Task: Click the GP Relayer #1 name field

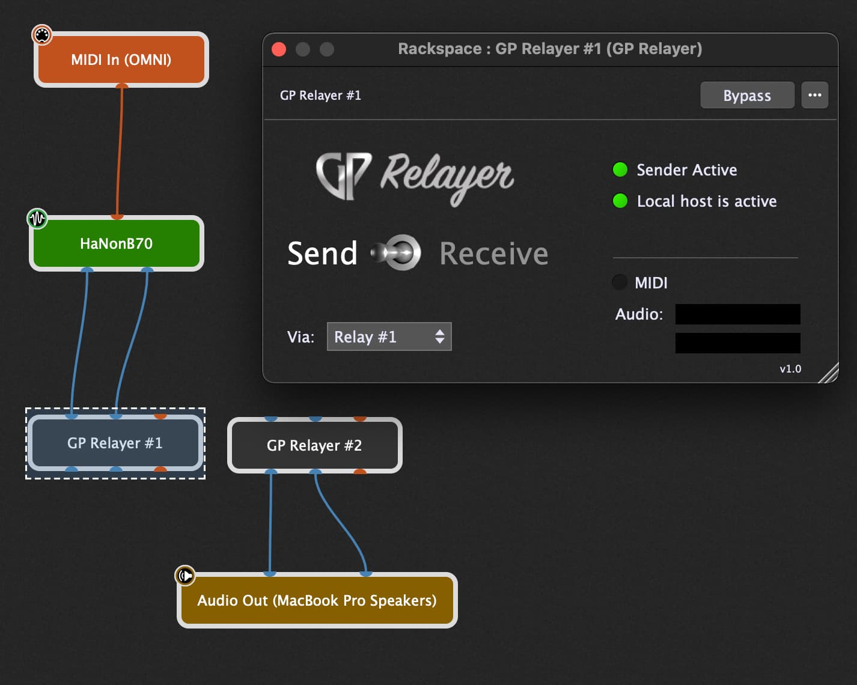Action: tap(320, 96)
